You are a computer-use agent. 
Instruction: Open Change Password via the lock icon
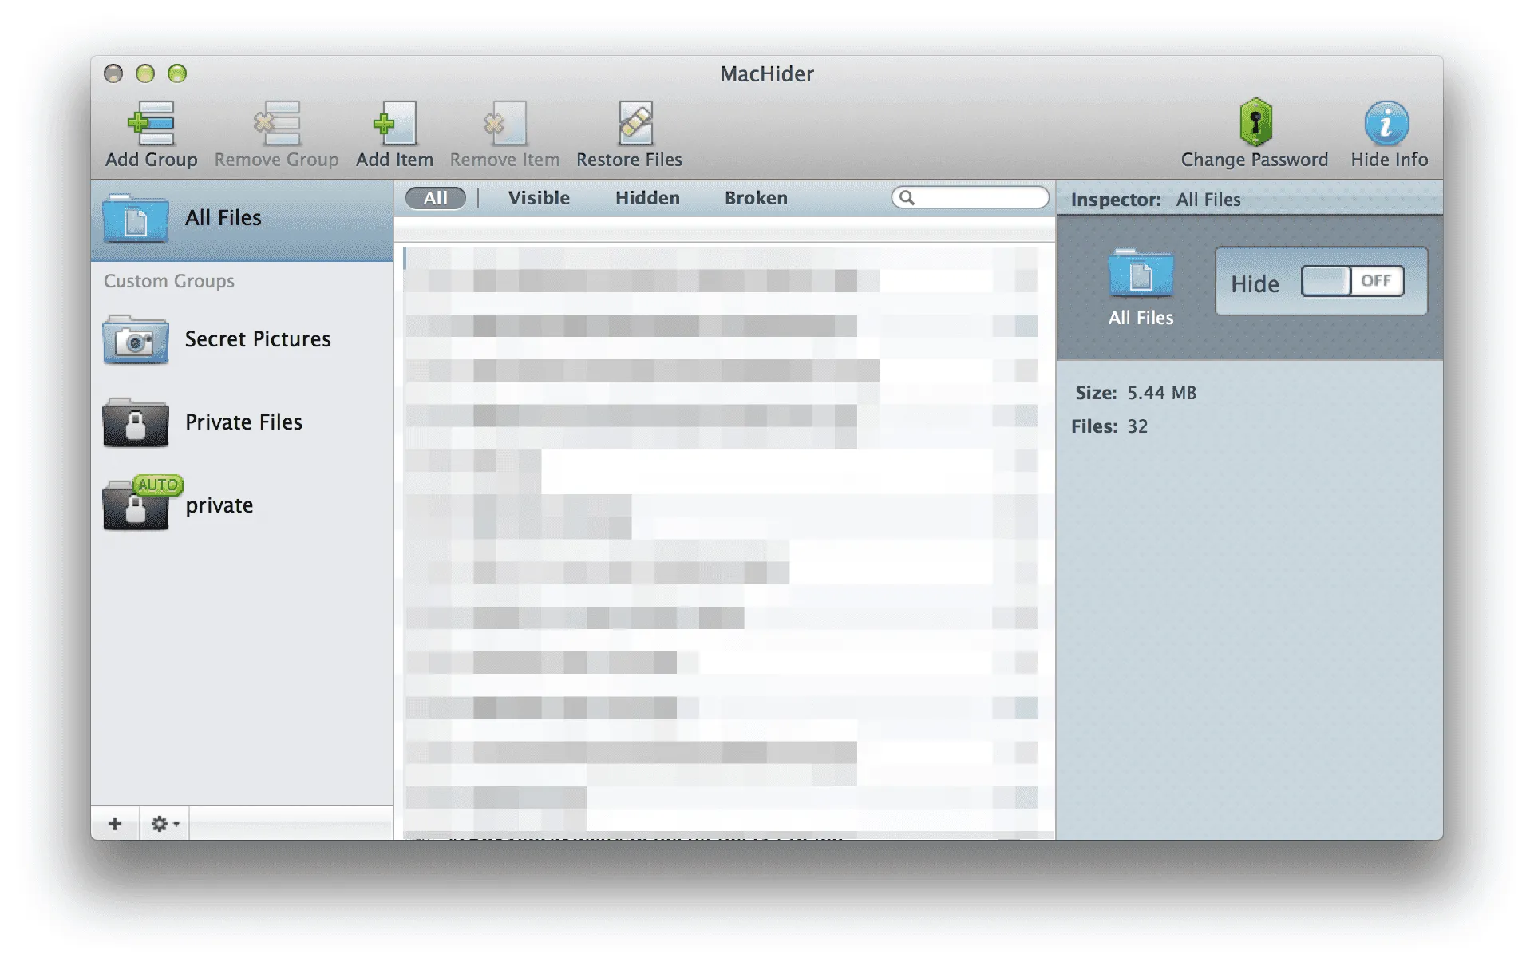(1255, 122)
